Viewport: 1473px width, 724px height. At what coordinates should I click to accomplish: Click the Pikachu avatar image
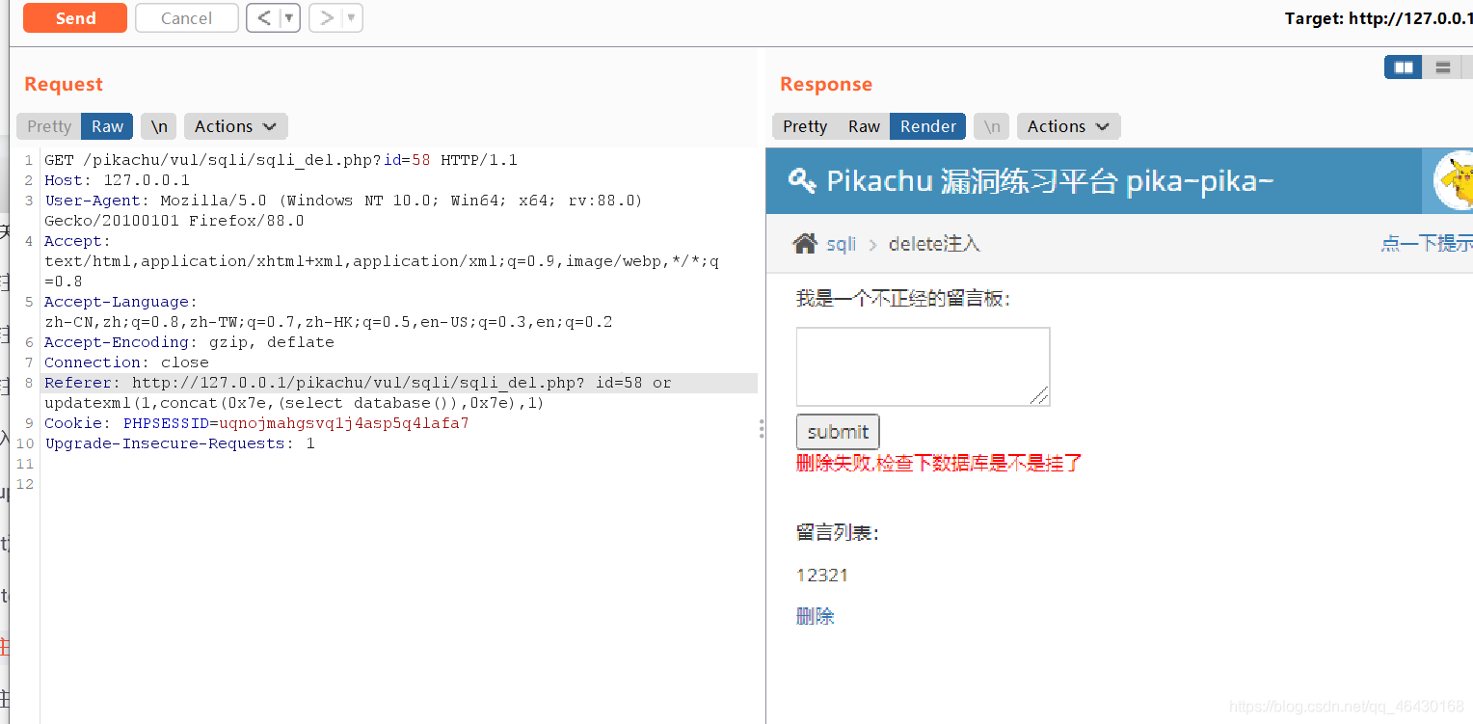1454,180
